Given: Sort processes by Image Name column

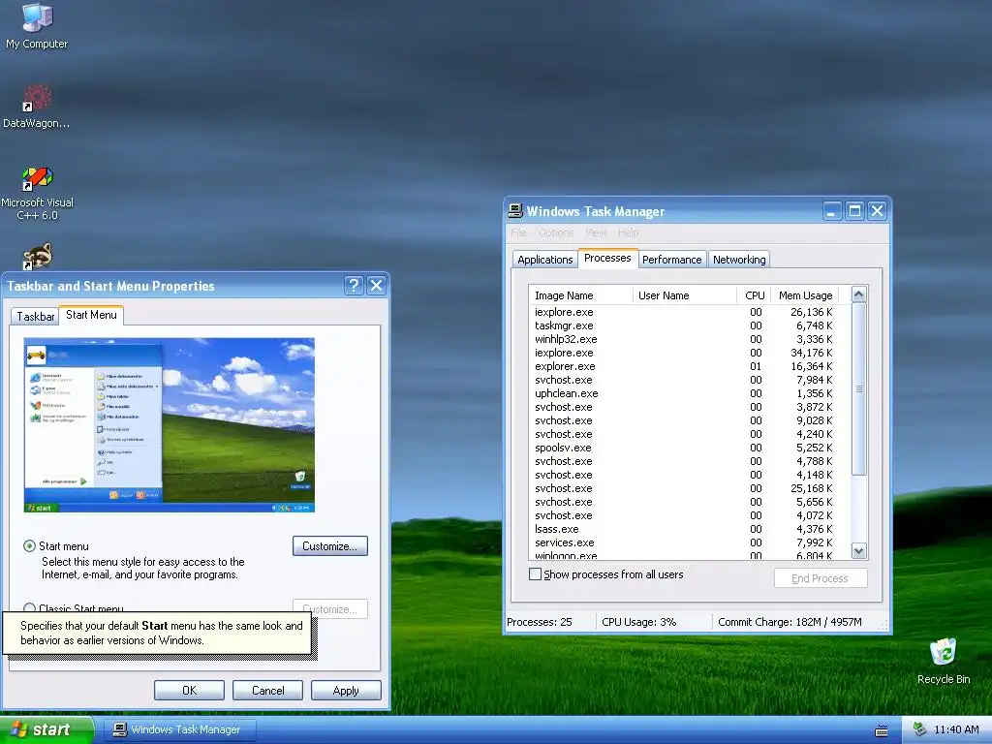Looking at the screenshot, I should (x=581, y=295).
